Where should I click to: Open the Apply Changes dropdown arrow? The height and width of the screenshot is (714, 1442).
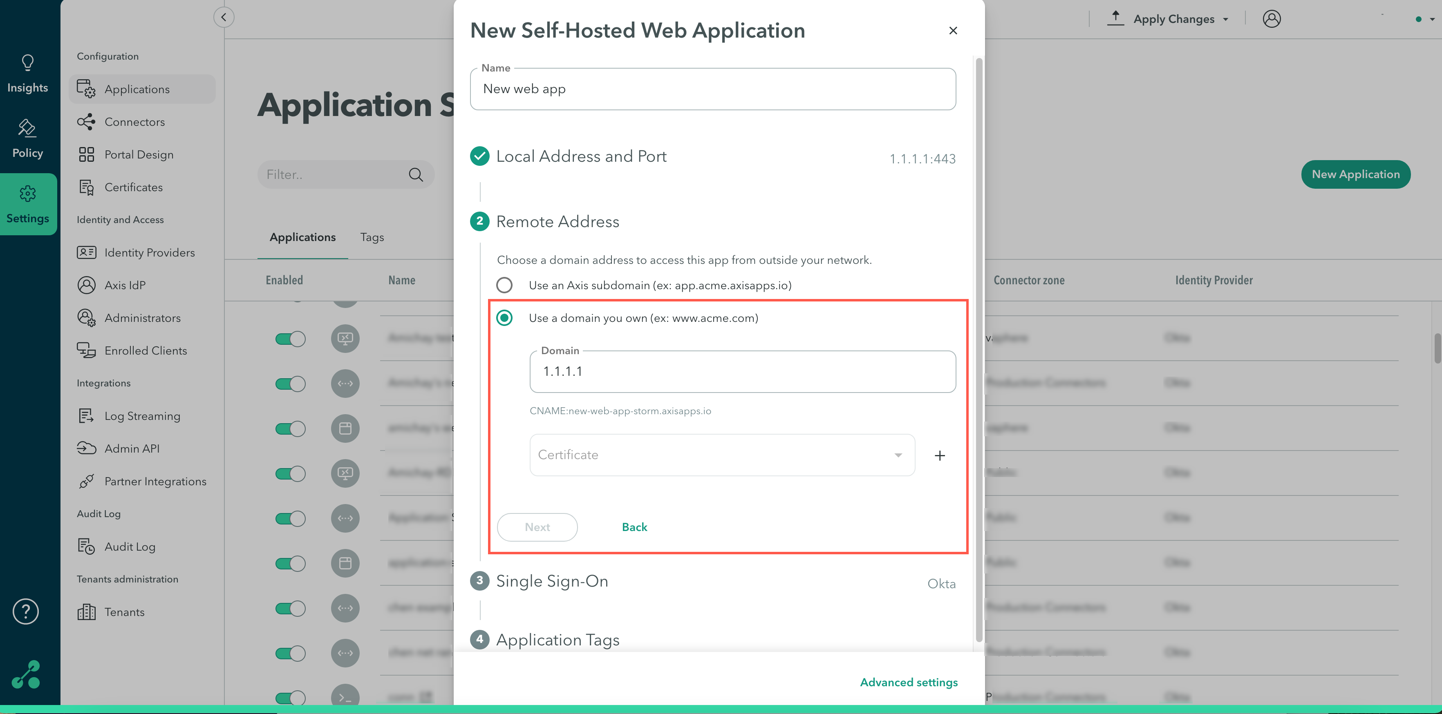1226,20
